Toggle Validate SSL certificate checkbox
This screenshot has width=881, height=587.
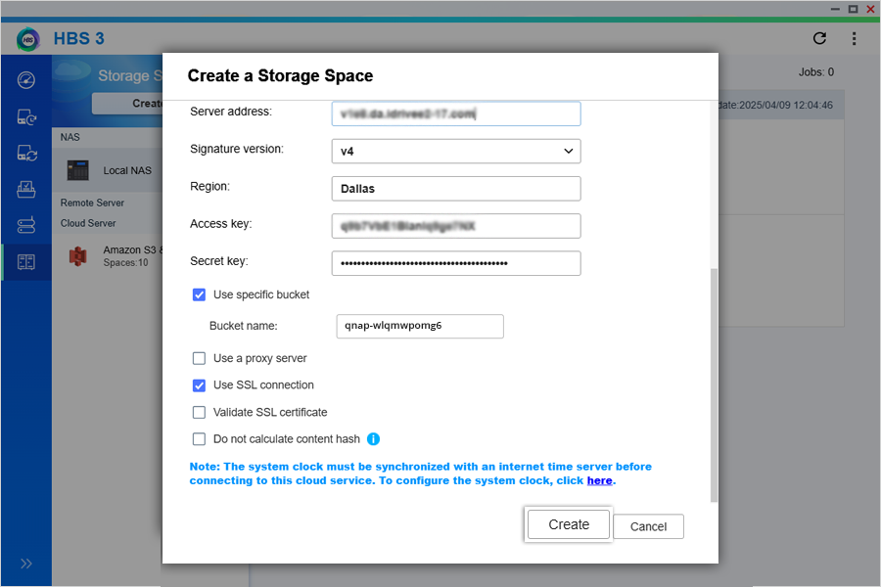pos(200,412)
